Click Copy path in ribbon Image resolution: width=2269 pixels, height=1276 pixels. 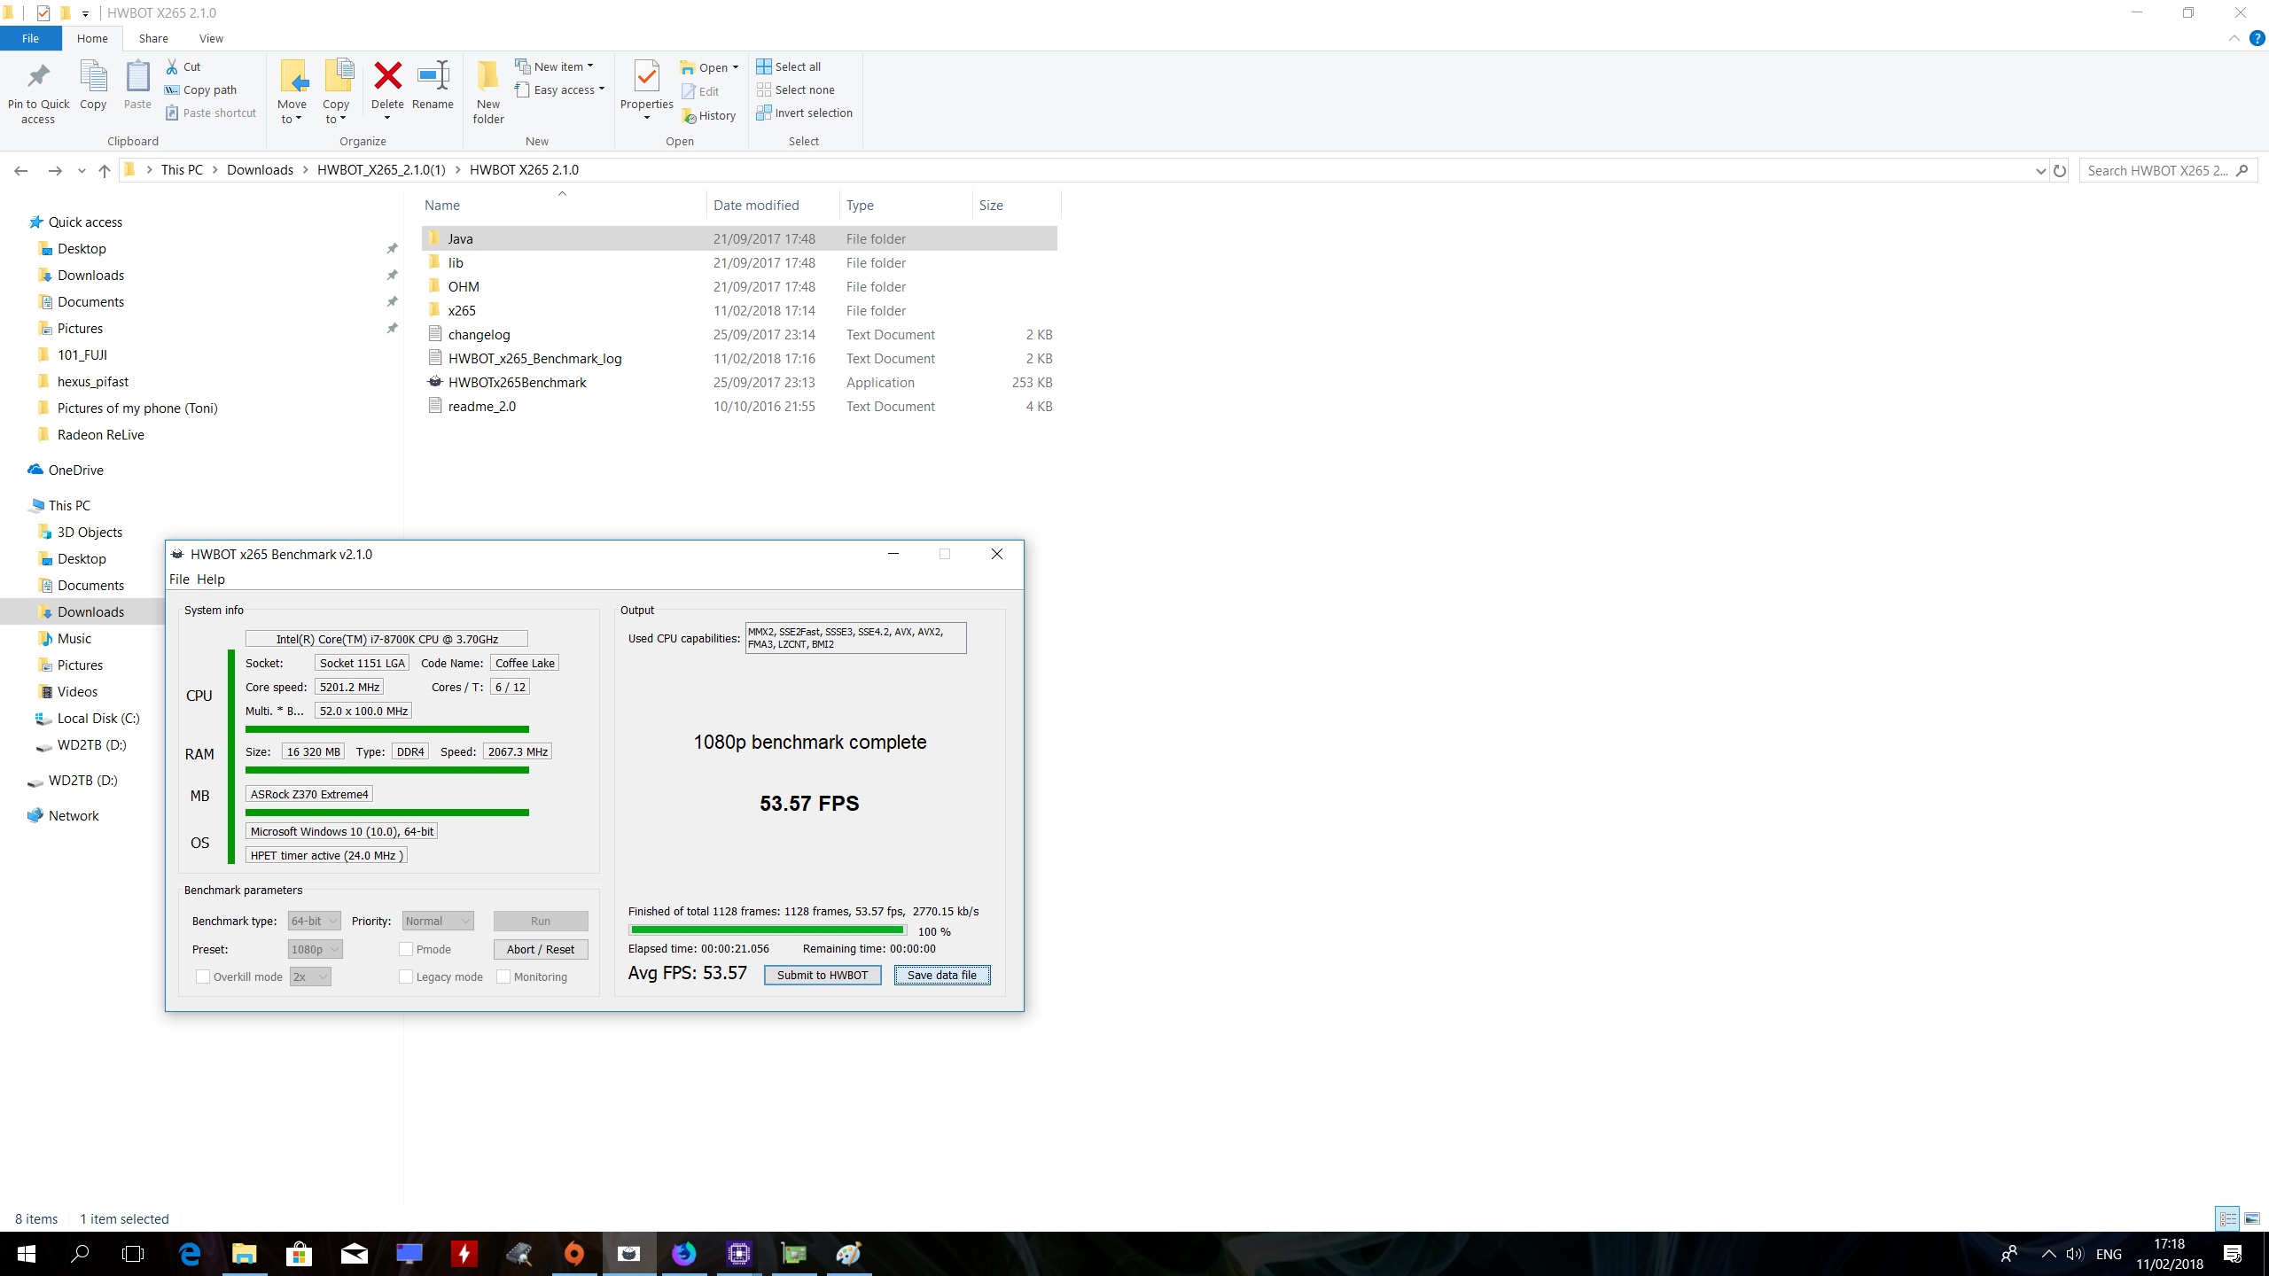[x=201, y=89]
